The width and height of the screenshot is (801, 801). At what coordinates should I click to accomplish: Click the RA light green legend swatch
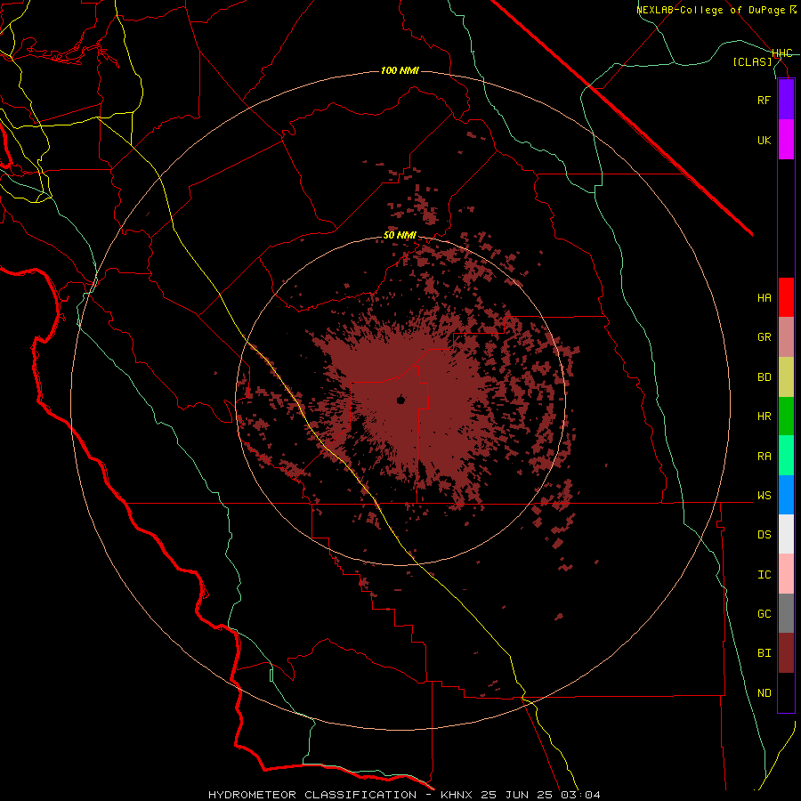point(786,456)
